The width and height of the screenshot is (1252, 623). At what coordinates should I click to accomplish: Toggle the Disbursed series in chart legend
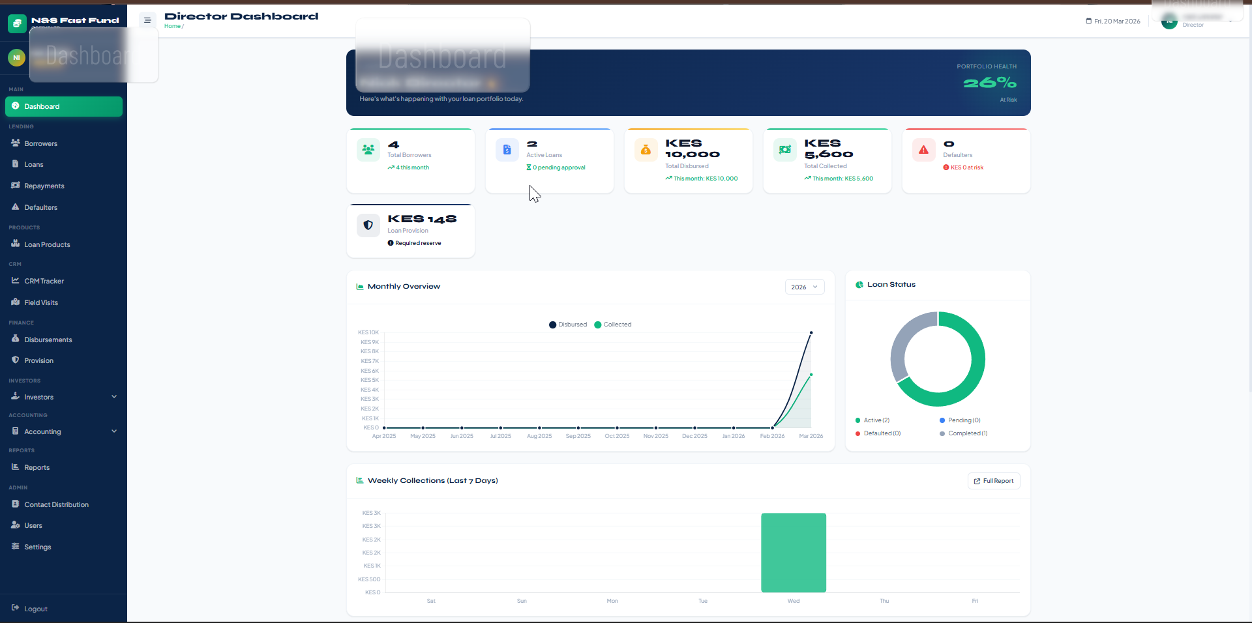568,325
